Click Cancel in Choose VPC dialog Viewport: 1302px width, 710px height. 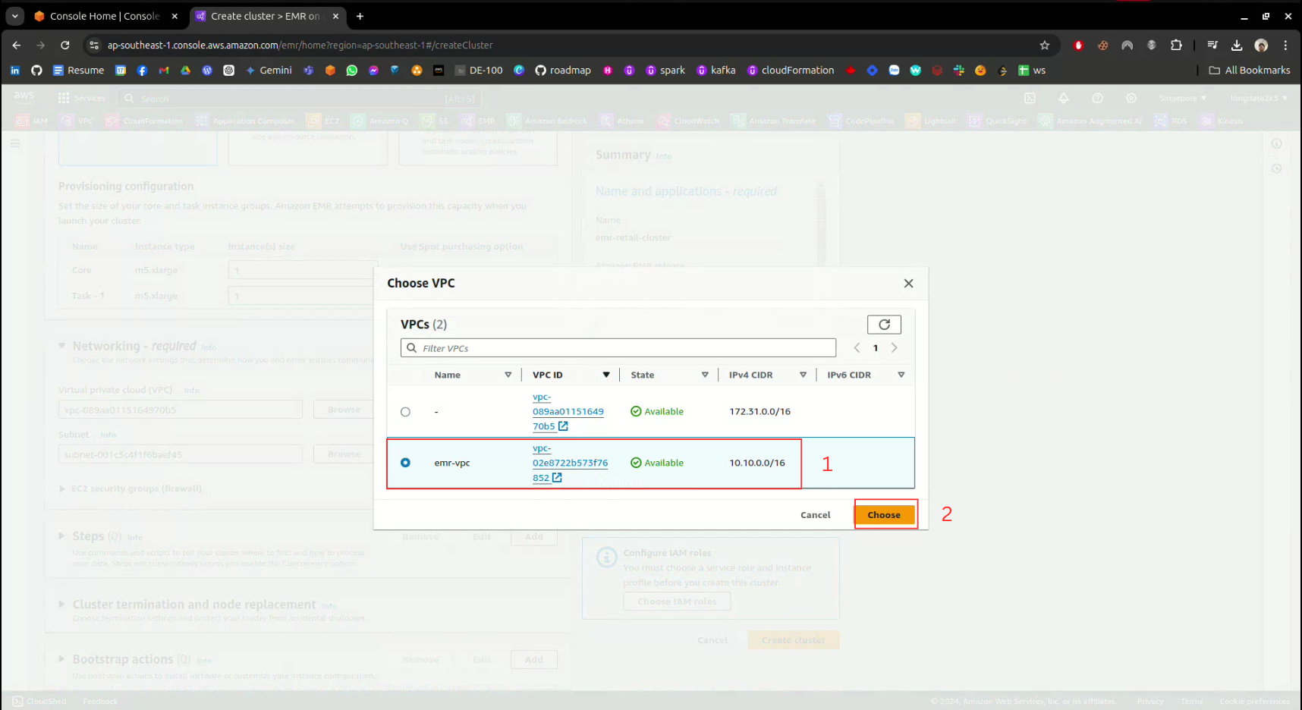(815, 515)
